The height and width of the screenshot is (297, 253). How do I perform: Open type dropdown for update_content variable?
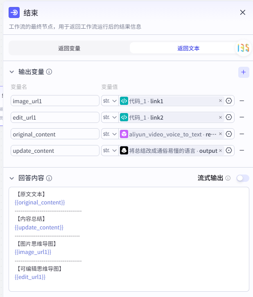coord(109,150)
